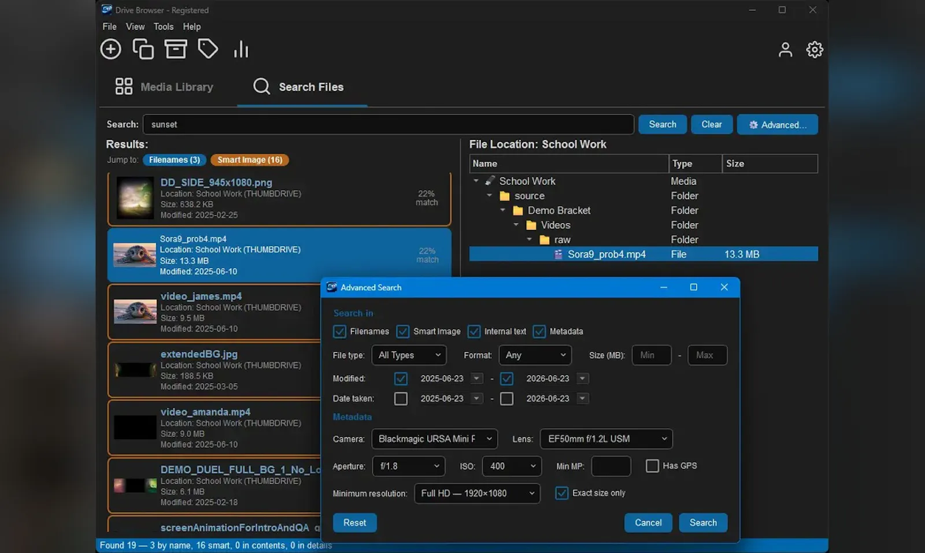Click the main search text field
Image resolution: width=925 pixels, height=553 pixels.
388,125
